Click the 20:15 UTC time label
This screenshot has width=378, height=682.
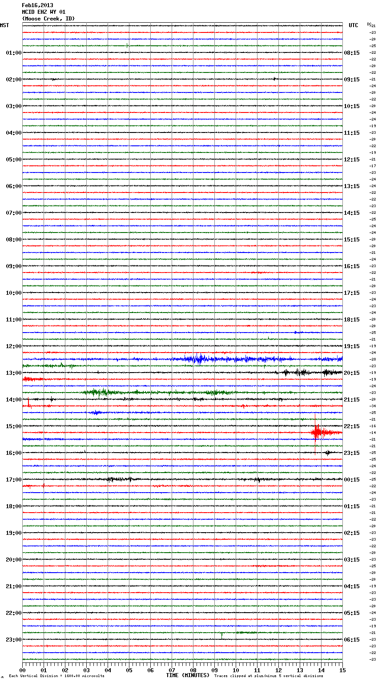pos(352,373)
